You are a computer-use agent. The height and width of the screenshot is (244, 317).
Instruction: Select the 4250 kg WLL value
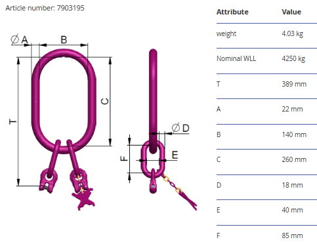click(x=293, y=58)
